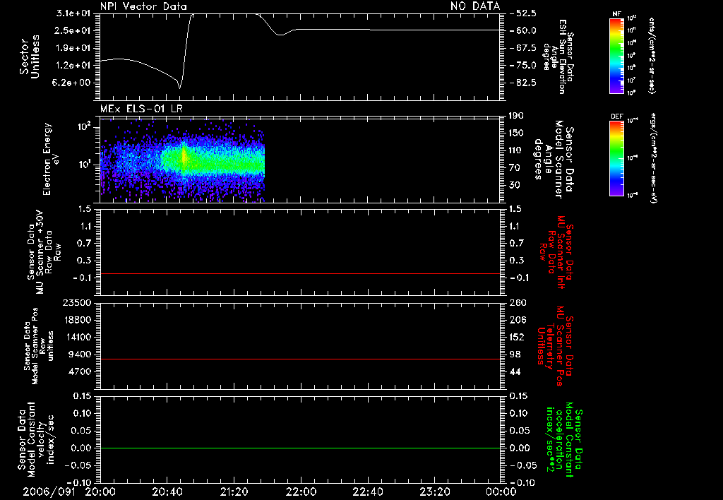The image size is (723, 500).
Task: Click the dip minimum of the sector line
Action: [x=180, y=87]
